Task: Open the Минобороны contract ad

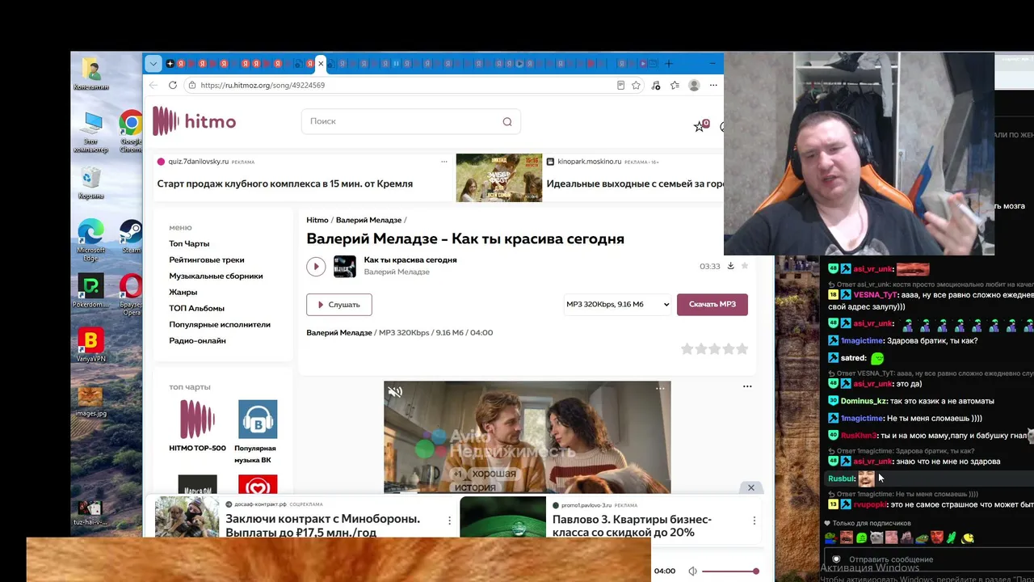Action: [322, 525]
